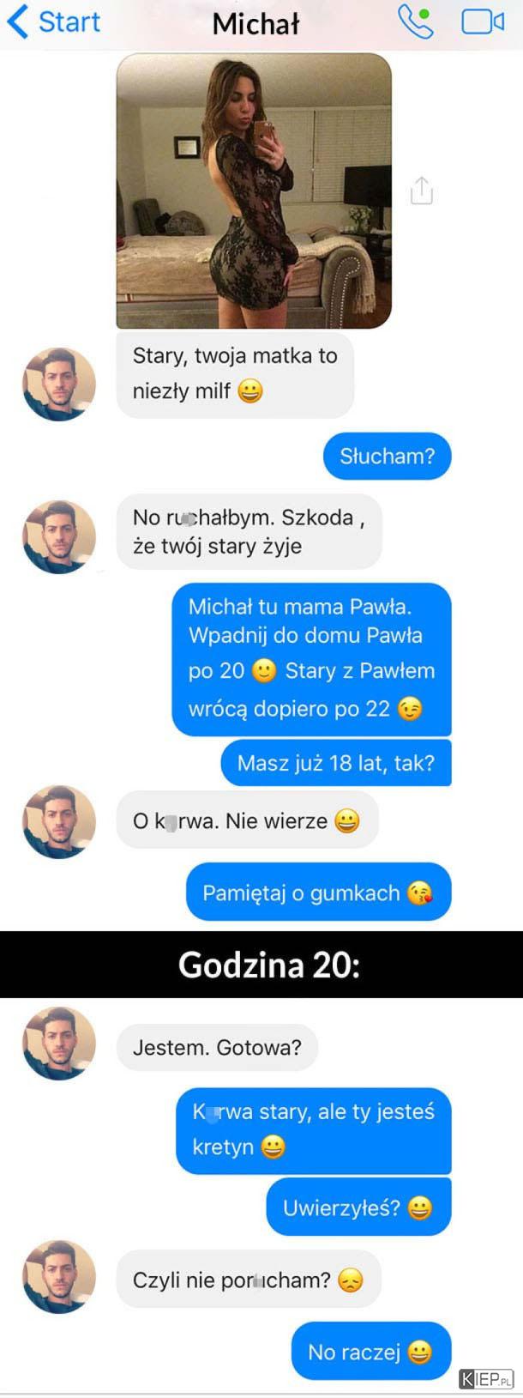
Task: Share the photo using the share icon
Action: [x=421, y=191]
